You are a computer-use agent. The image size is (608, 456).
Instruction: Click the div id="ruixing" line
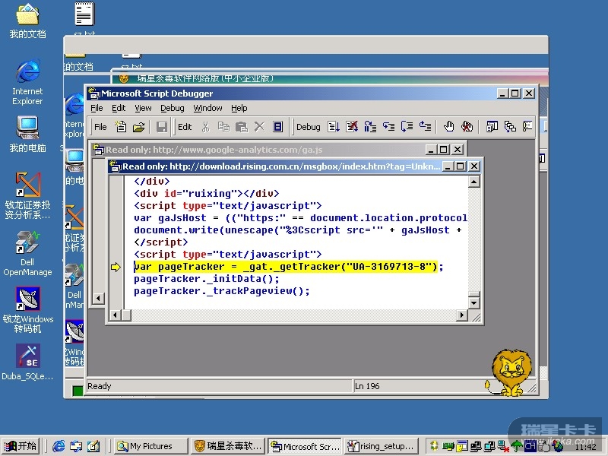click(x=206, y=193)
